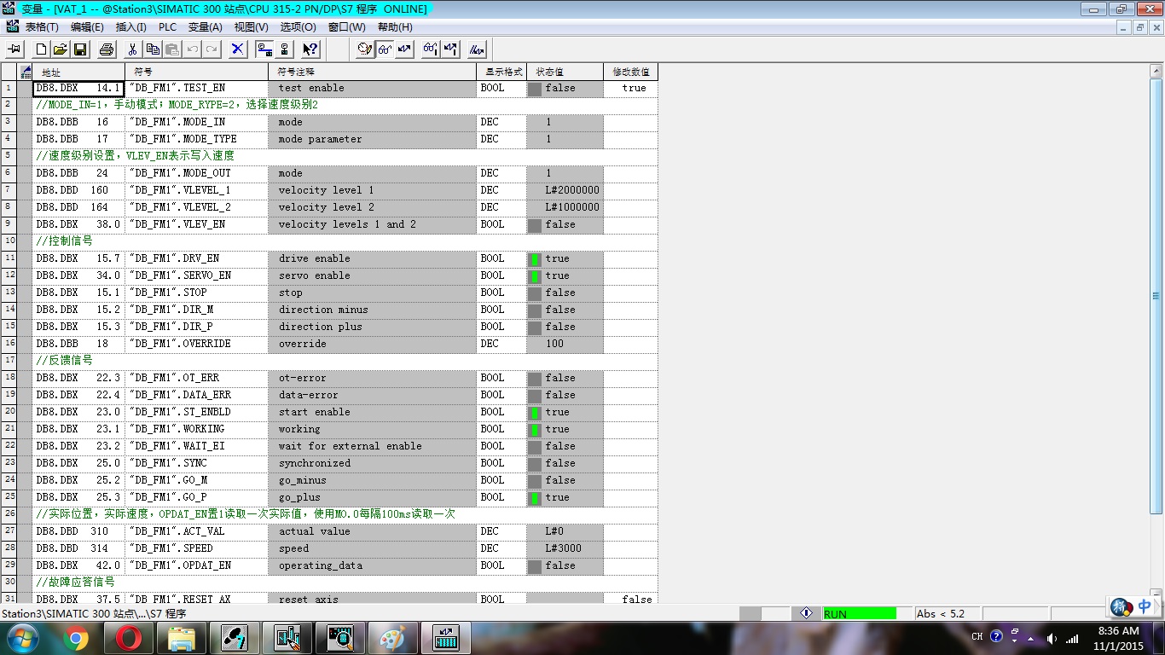
Task: Open the 插入(I) menu
Action: point(130,27)
